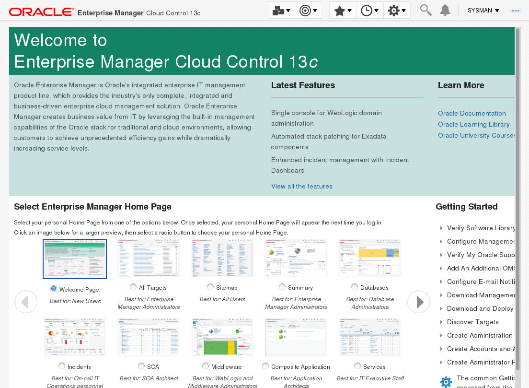Expand Create Accounts and item
Image resolution: width=529 pixels, height=388 pixels.
[x=441, y=349]
